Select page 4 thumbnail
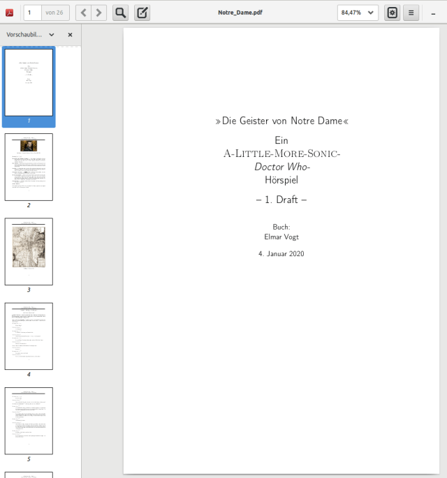 click(x=29, y=336)
